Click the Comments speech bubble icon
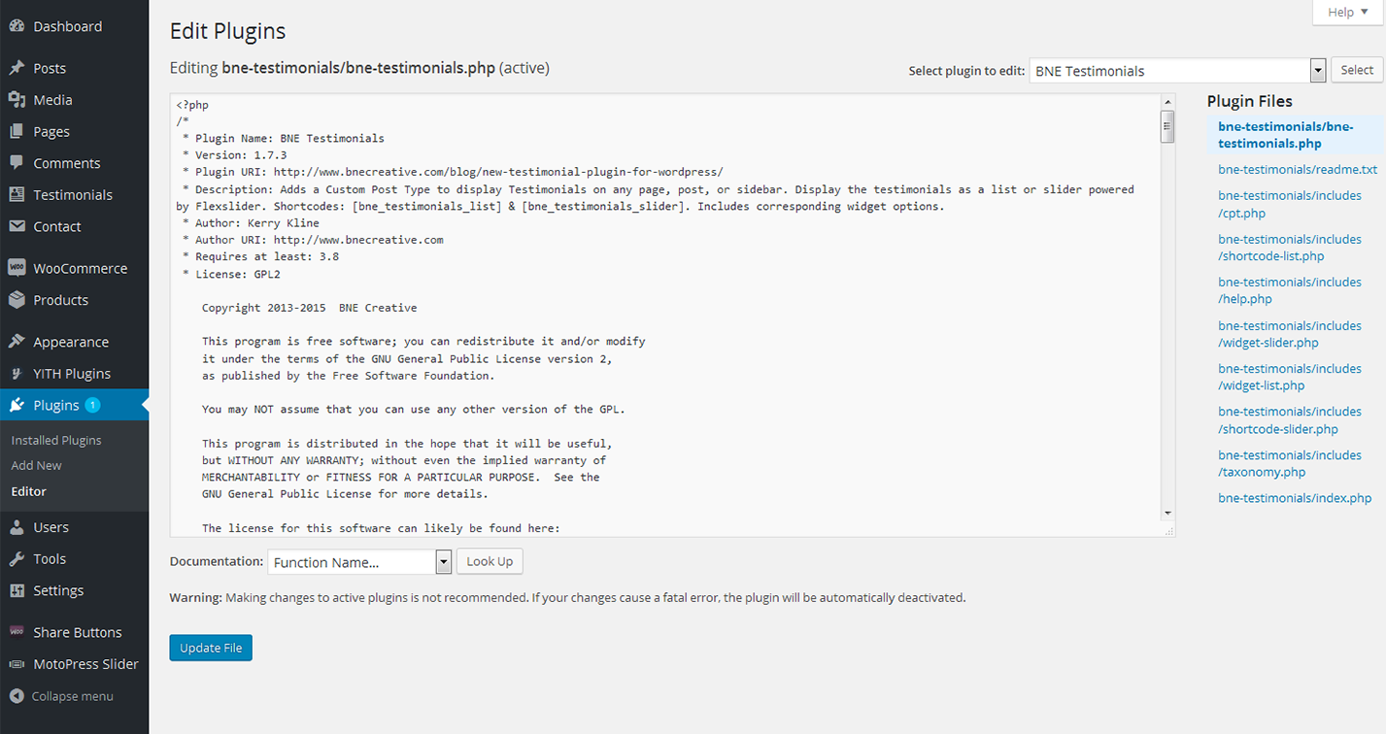Viewport: 1386px width, 734px height. pos(17,163)
